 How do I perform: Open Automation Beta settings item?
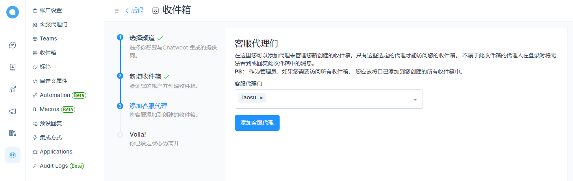(55, 95)
